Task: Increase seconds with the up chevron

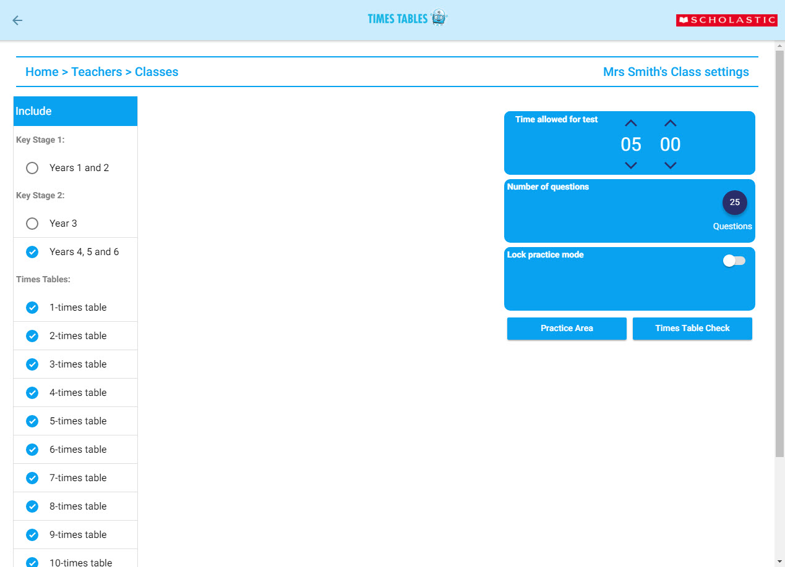Action: coord(670,124)
